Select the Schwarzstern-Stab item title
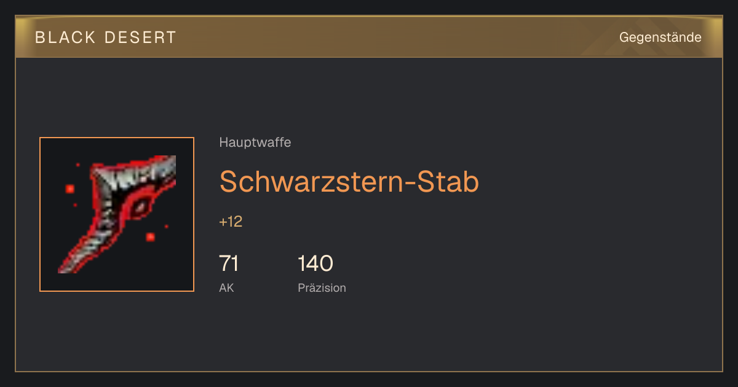738x387 pixels. 349,182
